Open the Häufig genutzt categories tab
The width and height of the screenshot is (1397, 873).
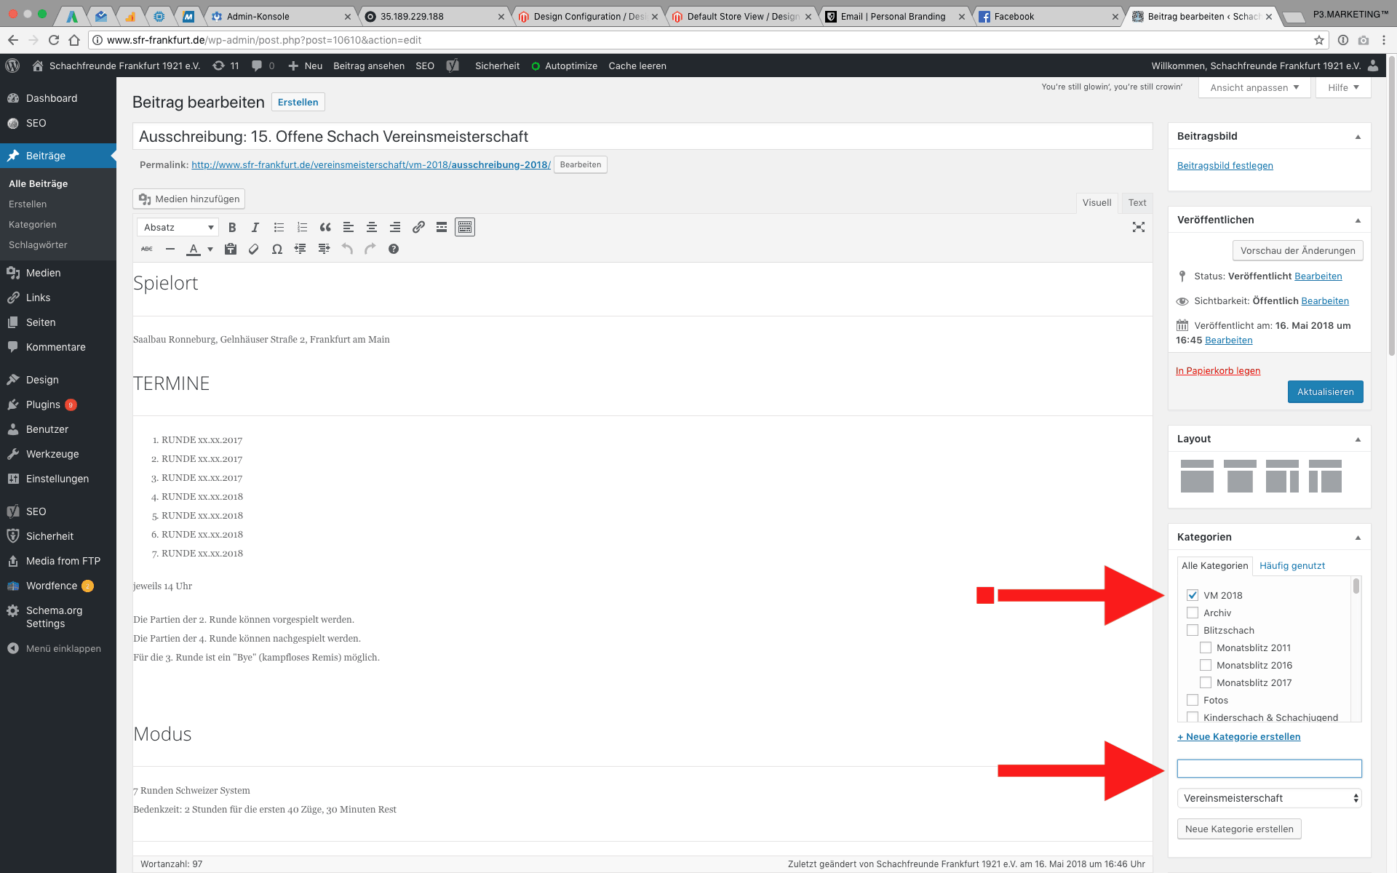point(1291,565)
